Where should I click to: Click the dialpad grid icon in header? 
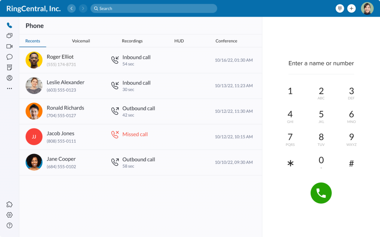[340, 9]
